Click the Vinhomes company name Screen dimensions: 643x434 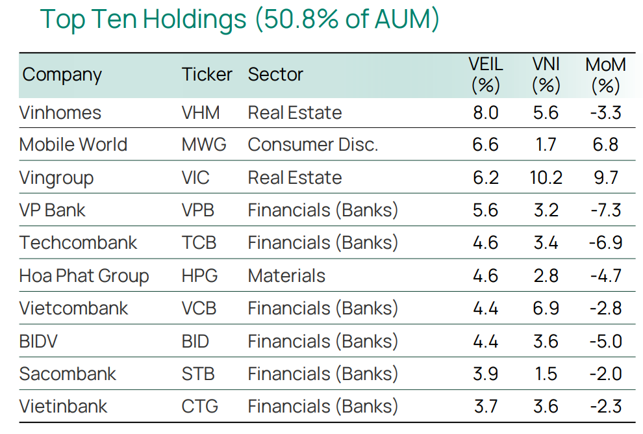click(60, 113)
